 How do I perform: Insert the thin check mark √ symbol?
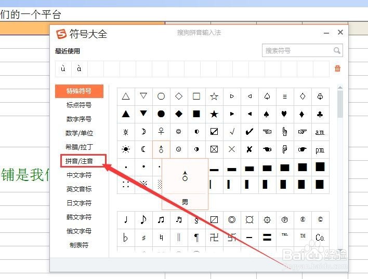pos(232,132)
